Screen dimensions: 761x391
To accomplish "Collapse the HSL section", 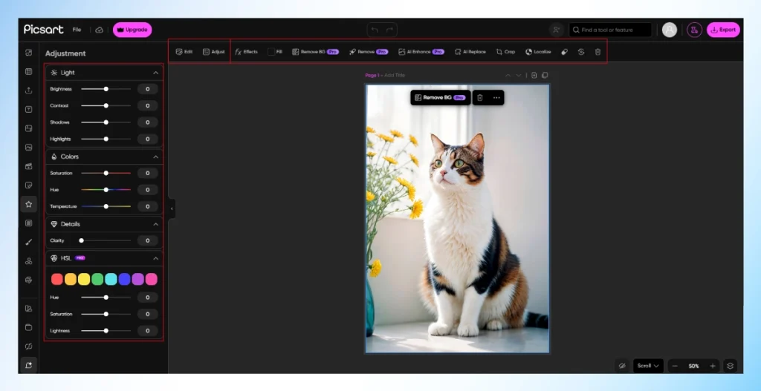I will coord(156,258).
